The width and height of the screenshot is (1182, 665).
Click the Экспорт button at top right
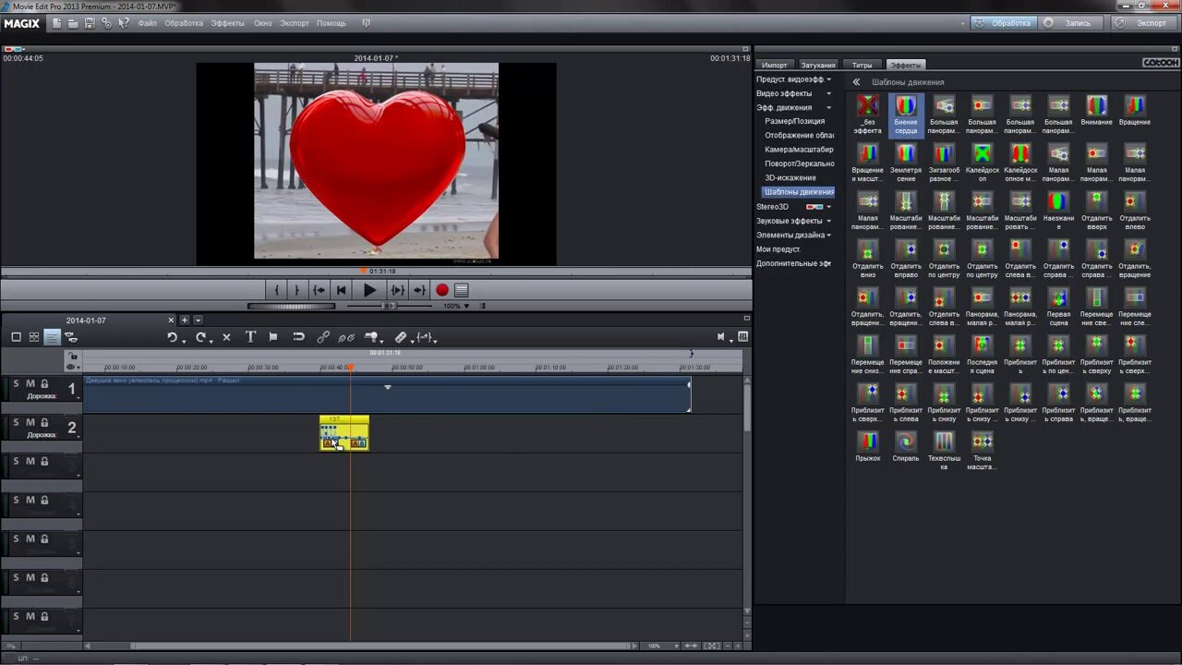(1143, 23)
